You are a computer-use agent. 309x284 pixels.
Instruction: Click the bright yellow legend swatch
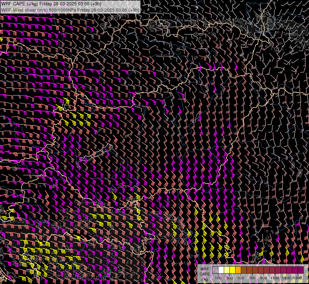pos(233,270)
